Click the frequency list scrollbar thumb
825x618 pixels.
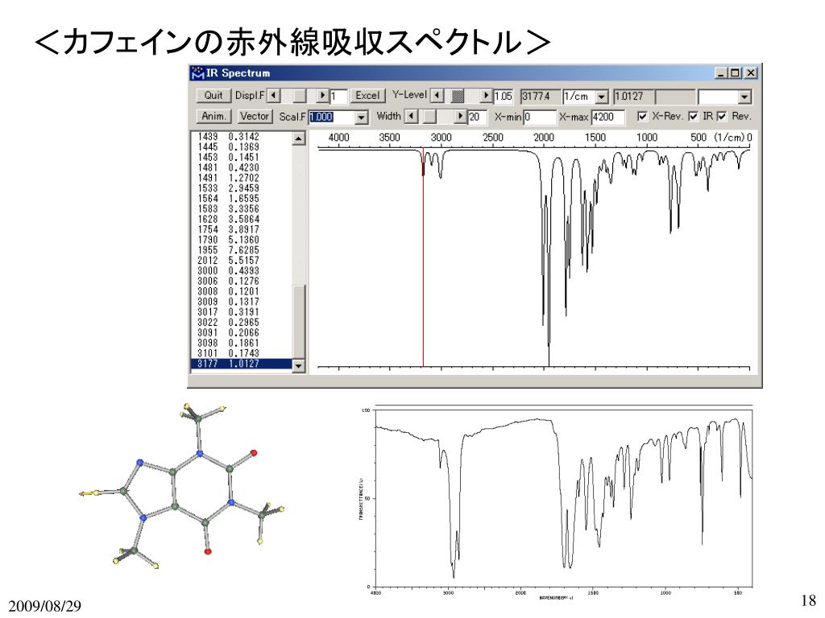298,322
